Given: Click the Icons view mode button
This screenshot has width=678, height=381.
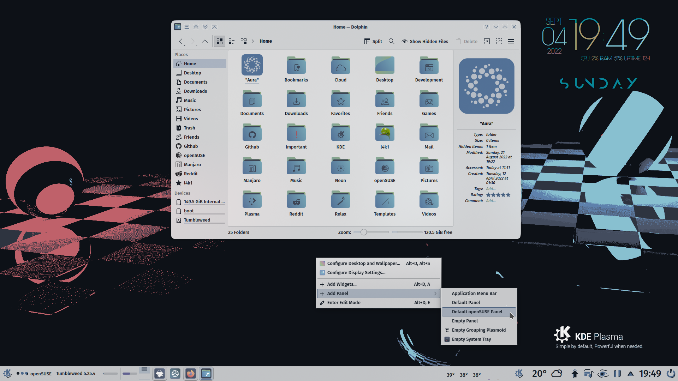Looking at the screenshot, I should tap(219, 41).
